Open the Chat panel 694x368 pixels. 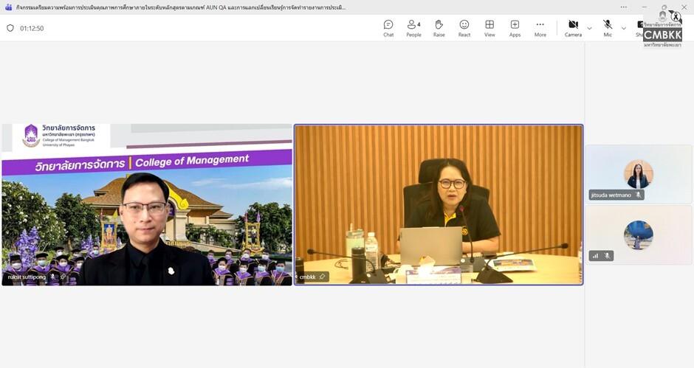tap(388, 28)
